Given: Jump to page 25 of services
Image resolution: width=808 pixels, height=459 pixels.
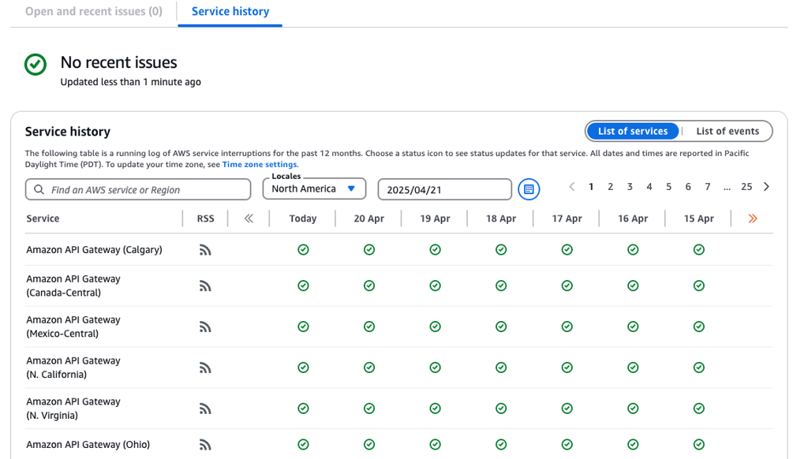Looking at the screenshot, I should coord(746,187).
